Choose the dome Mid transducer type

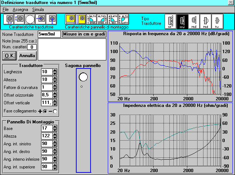pos(206,21)
